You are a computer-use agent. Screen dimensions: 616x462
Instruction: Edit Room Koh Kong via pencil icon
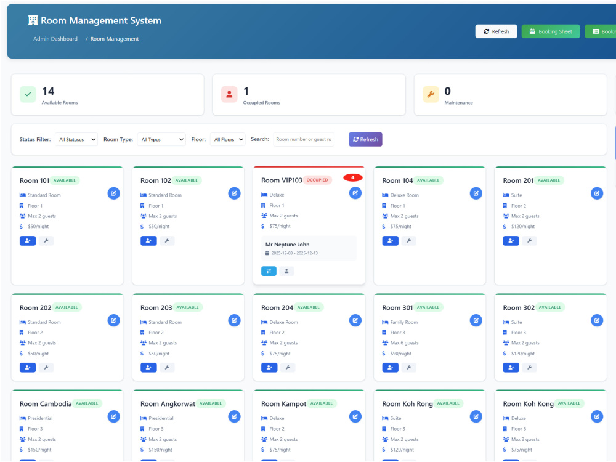597,417
